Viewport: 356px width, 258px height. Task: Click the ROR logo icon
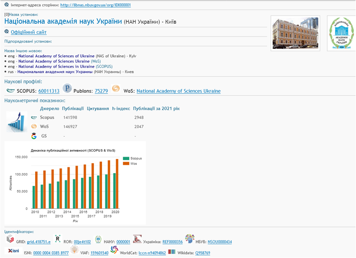pos(57,239)
